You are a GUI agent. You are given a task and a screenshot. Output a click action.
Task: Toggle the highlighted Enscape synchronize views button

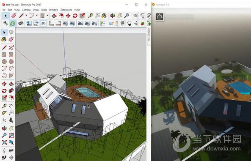click(x=43, y=24)
